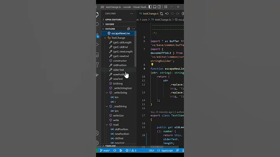The height and width of the screenshot is (157, 280).
Task: Collapse _writeString node chevron
Action: 107,92
